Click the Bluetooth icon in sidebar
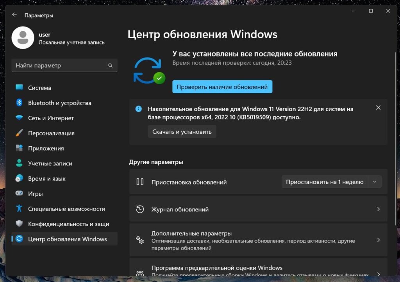 19,103
